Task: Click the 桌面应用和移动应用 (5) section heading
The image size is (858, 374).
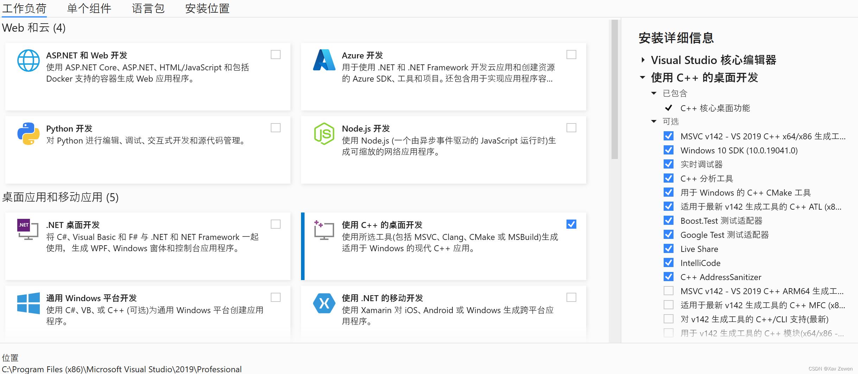Action: pos(60,197)
